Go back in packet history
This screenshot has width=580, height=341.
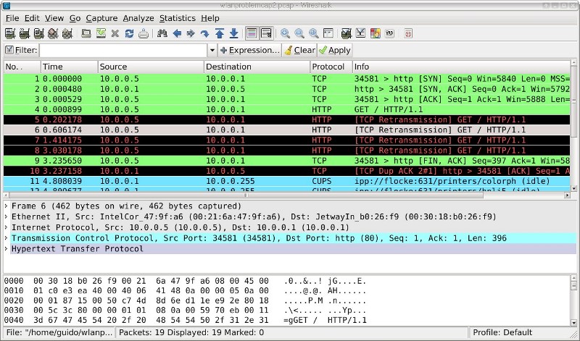[x=177, y=33]
